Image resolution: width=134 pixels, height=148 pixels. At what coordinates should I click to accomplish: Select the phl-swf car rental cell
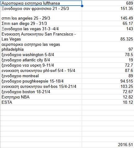[41, 70]
